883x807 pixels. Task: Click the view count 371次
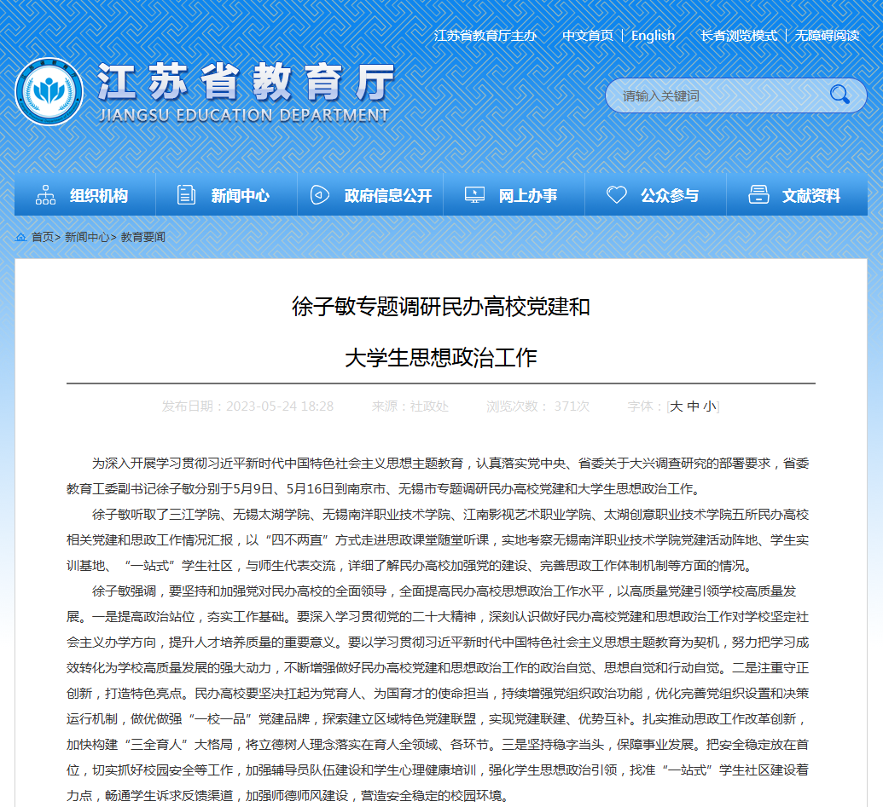pos(572,406)
